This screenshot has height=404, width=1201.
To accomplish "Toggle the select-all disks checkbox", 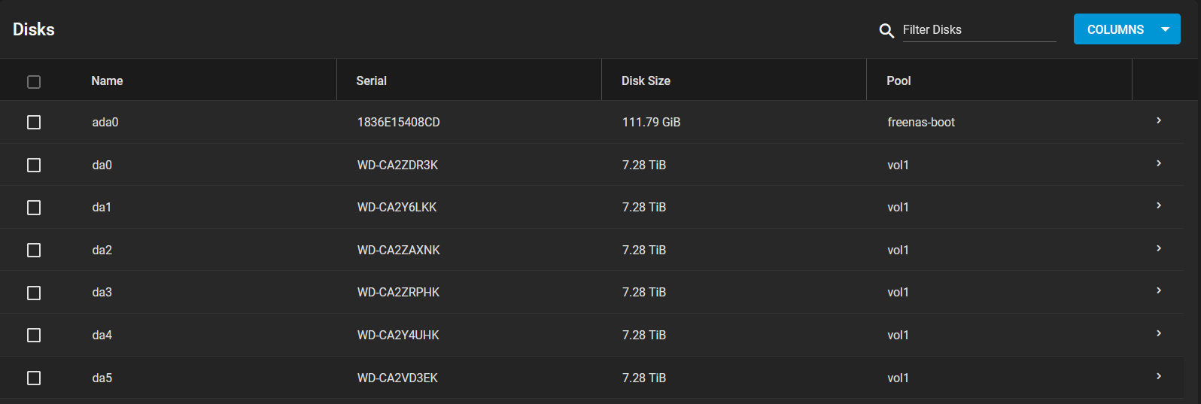I will coord(34,82).
